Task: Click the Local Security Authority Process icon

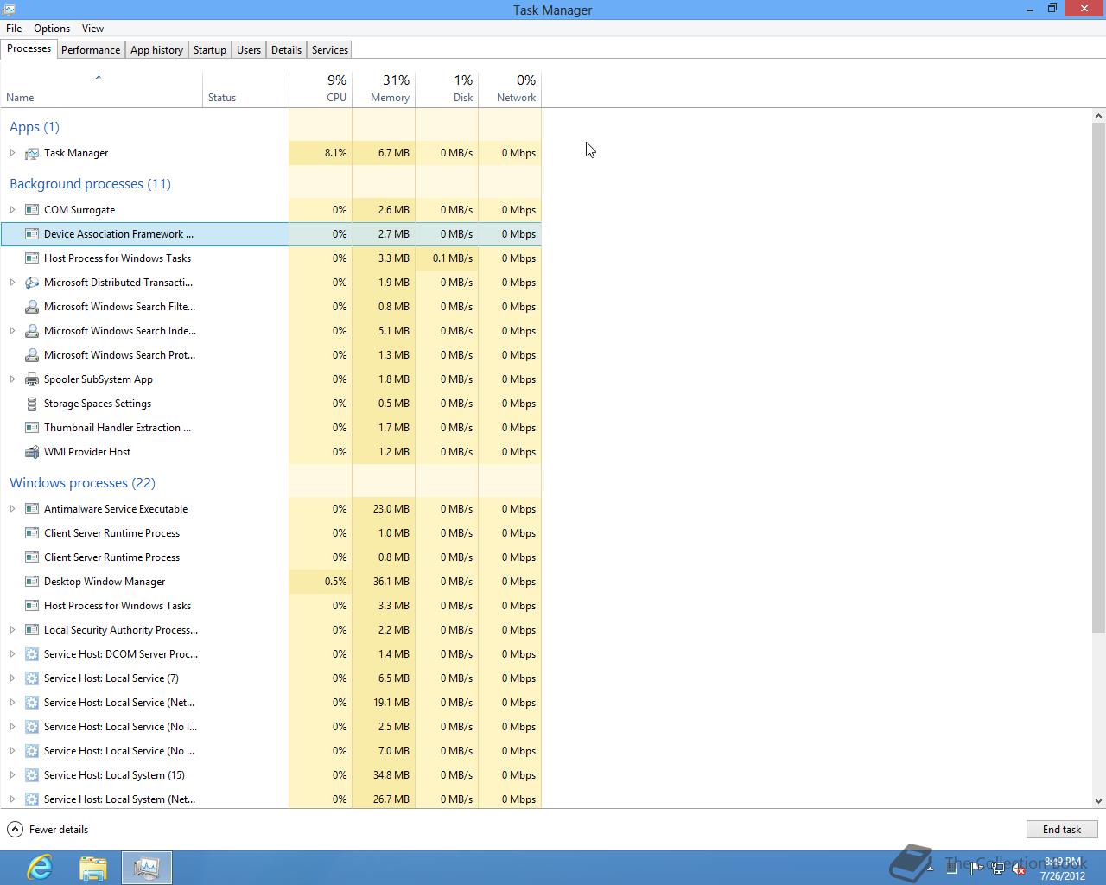Action: (32, 630)
